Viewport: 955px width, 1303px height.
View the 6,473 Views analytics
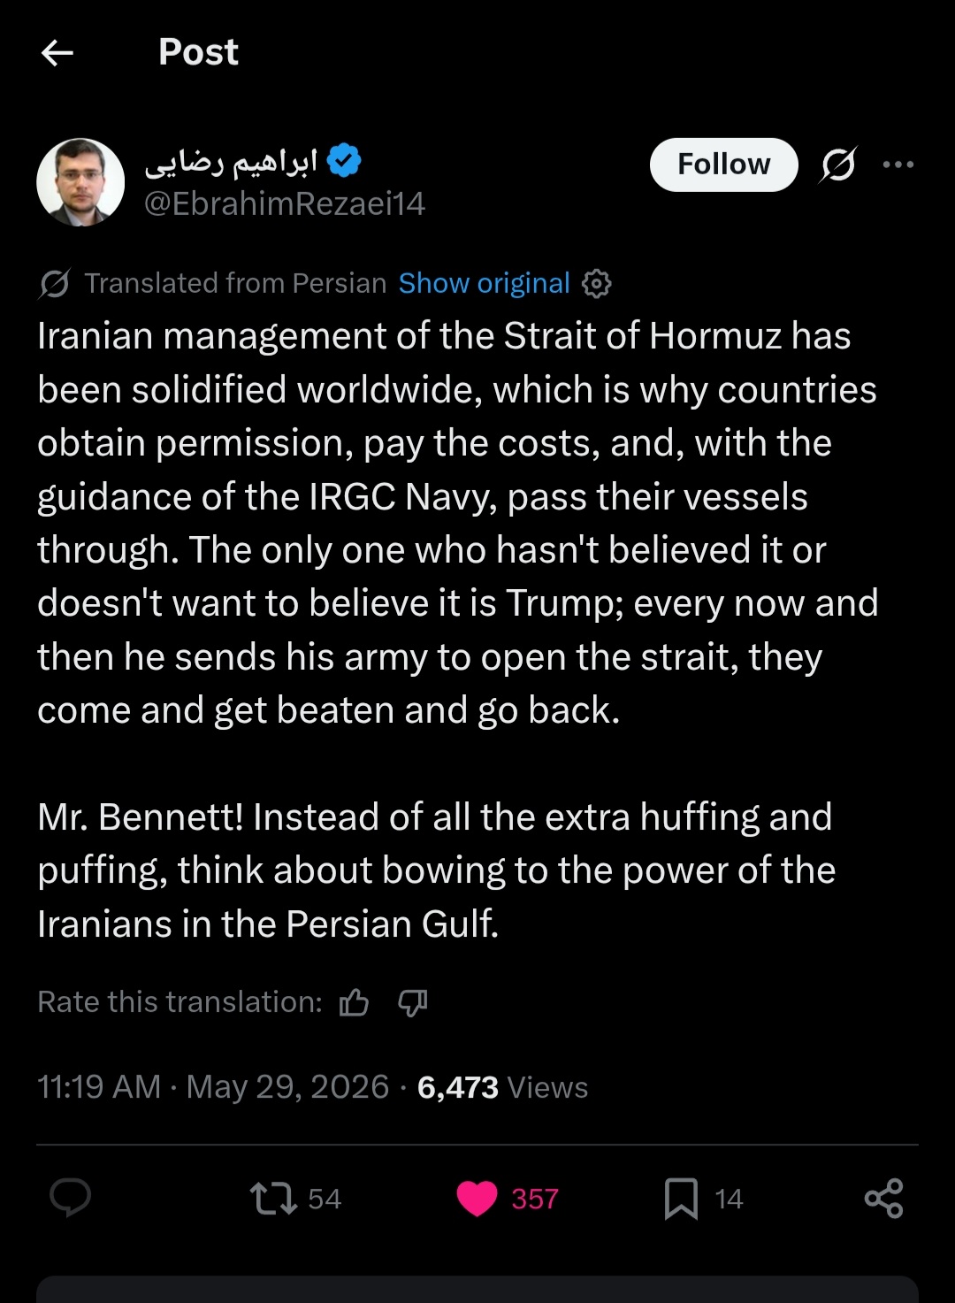pyautogui.click(x=502, y=1087)
